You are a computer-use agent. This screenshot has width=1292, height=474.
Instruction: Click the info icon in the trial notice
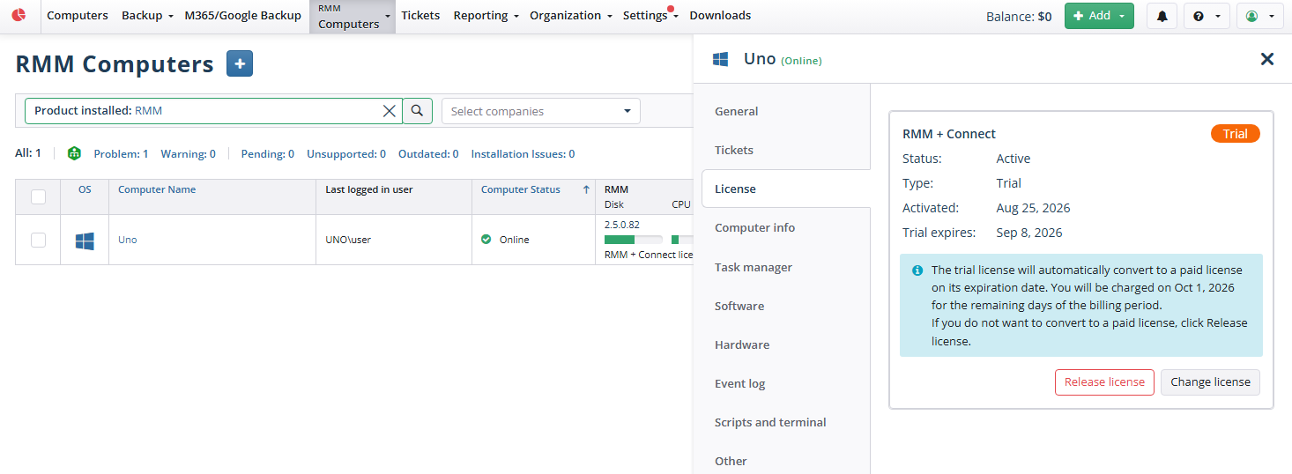(917, 270)
